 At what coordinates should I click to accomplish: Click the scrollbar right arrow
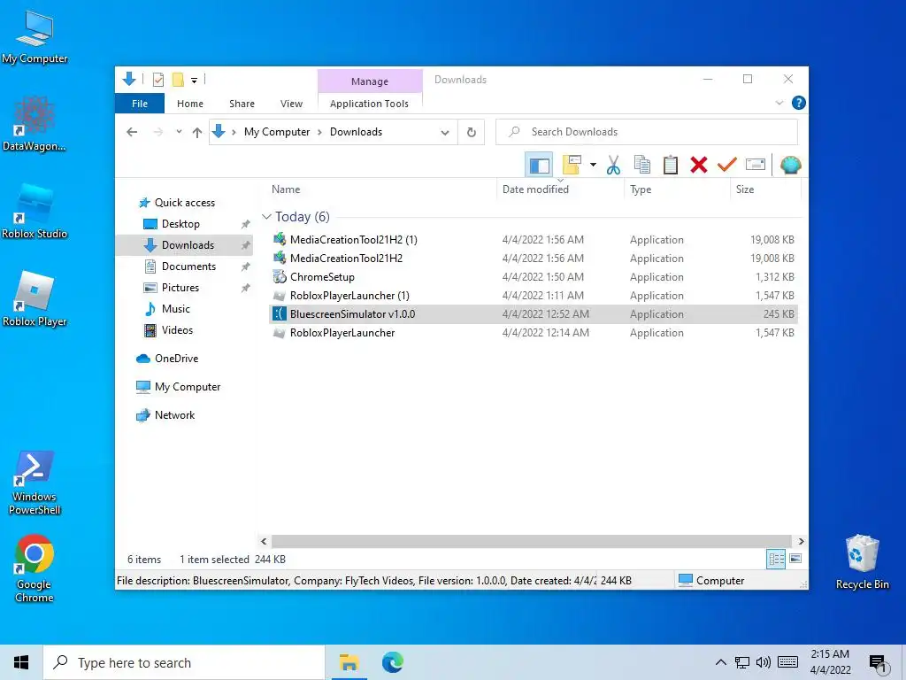[801, 541]
